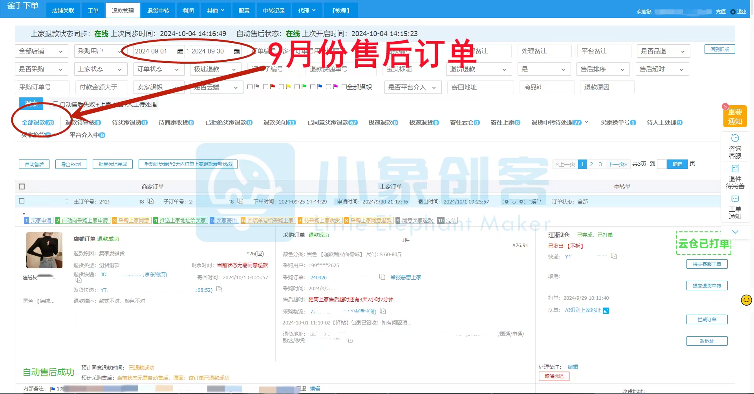Open the product thumbnail of black top
Screen dimensions: 754x394
44,250
